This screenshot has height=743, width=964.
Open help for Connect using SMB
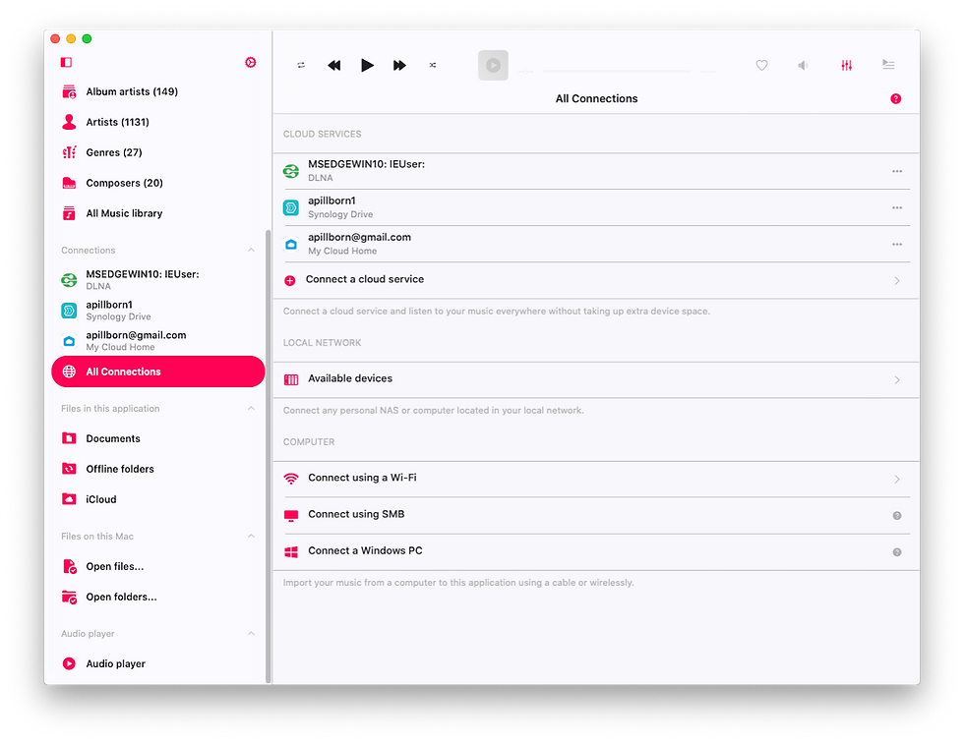[897, 516]
